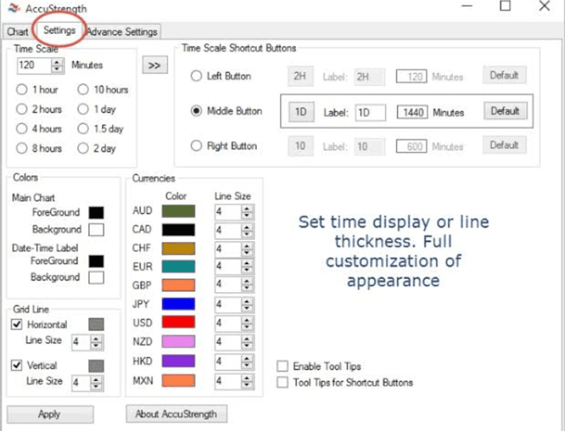The image size is (565, 431).
Task: Click Default for the Left Button
Action: (x=504, y=75)
